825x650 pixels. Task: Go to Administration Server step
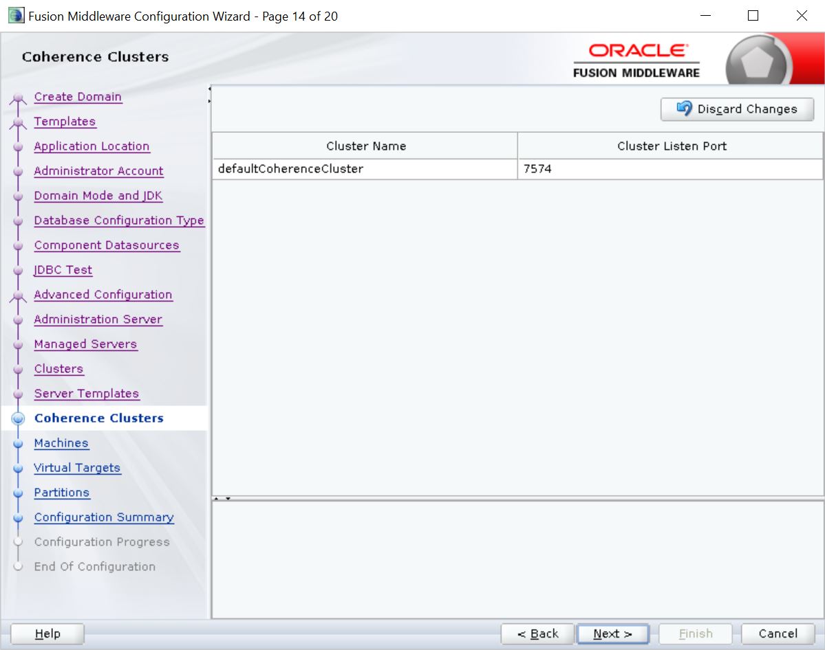coord(98,319)
